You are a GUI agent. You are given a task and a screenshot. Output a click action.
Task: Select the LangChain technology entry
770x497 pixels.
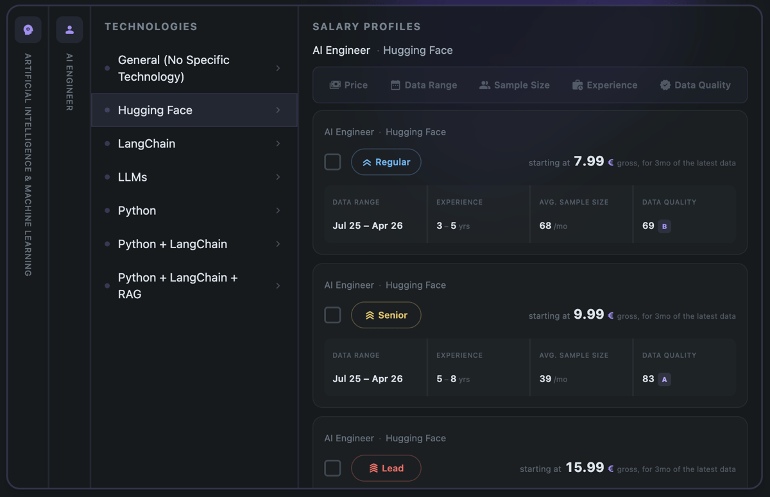click(x=194, y=144)
